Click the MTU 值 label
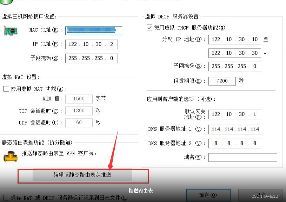286x202 pixels. tap(53, 99)
